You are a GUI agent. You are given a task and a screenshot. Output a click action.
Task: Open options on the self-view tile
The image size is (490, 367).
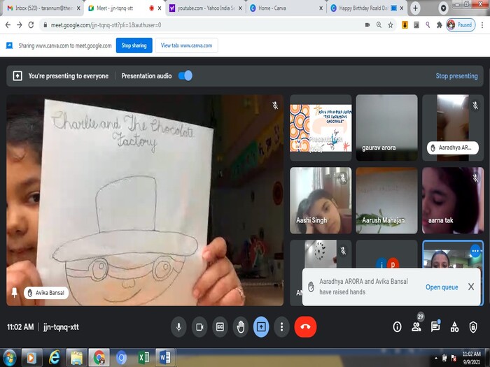[475, 250]
